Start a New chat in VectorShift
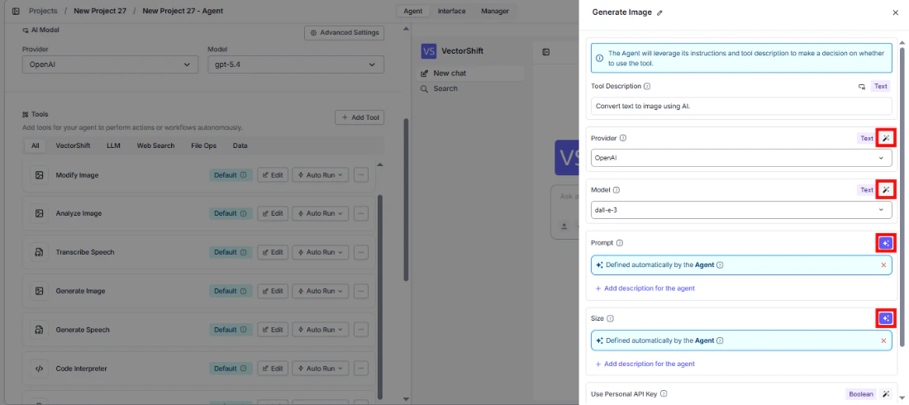Screen dimensions: 909x405 pyautogui.click(x=469, y=73)
